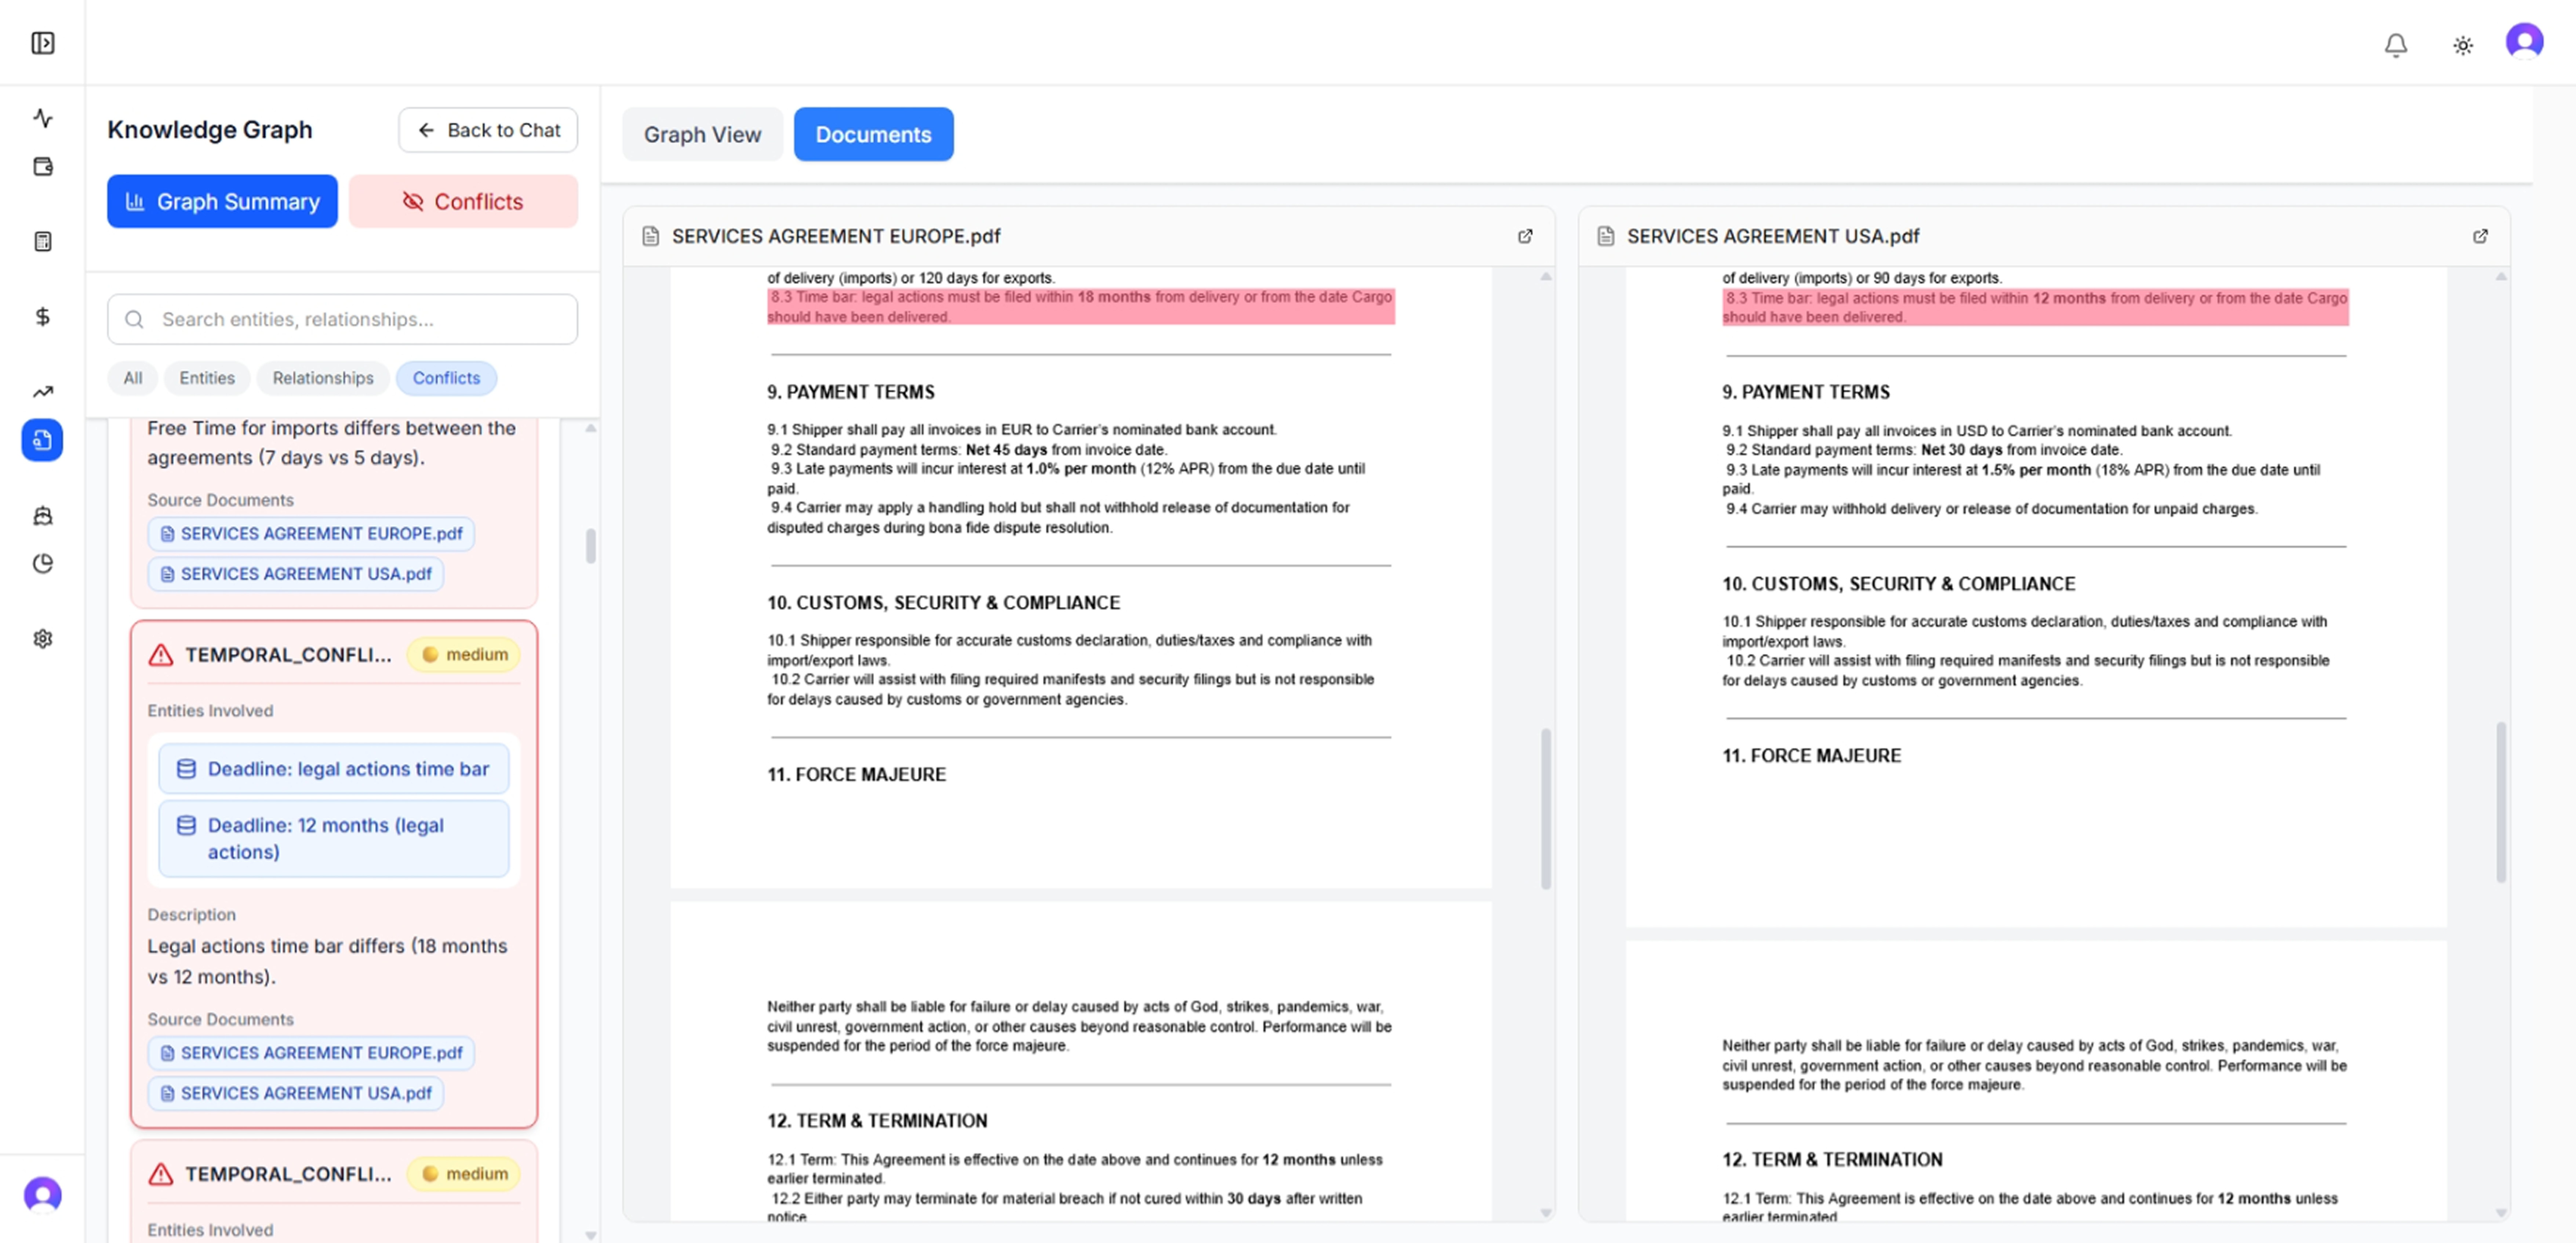Click the warning icon on legal actions conflict
This screenshot has height=1243, width=2576.
pyautogui.click(x=161, y=655)
